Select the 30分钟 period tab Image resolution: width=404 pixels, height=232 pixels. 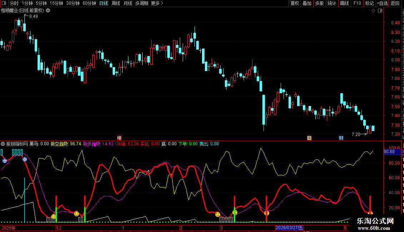[x=73, y=3]
